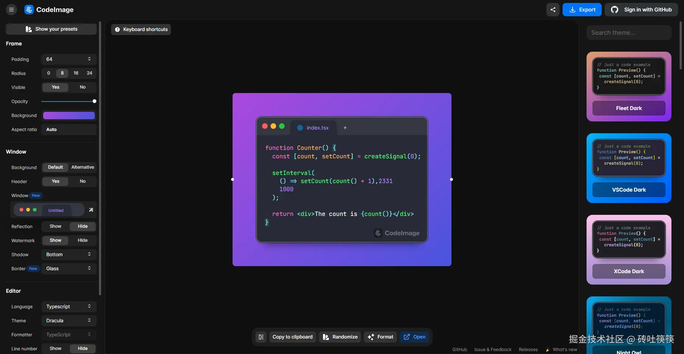Show the window Reflection
The height and width of the screenshot is (354, 684).
pos(55,226)
